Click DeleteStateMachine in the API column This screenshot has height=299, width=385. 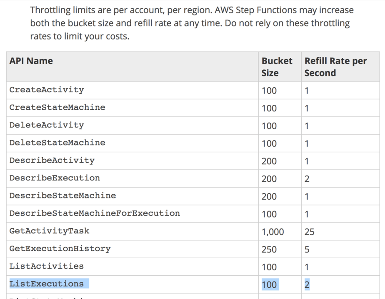click(57, 143)
